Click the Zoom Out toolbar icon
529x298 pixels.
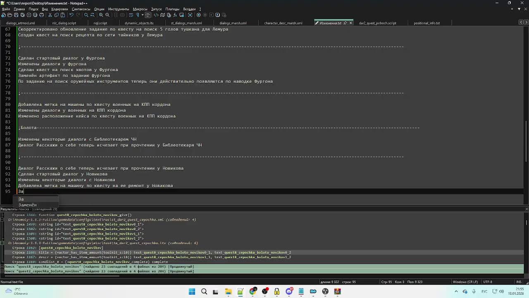pos(107,15)
